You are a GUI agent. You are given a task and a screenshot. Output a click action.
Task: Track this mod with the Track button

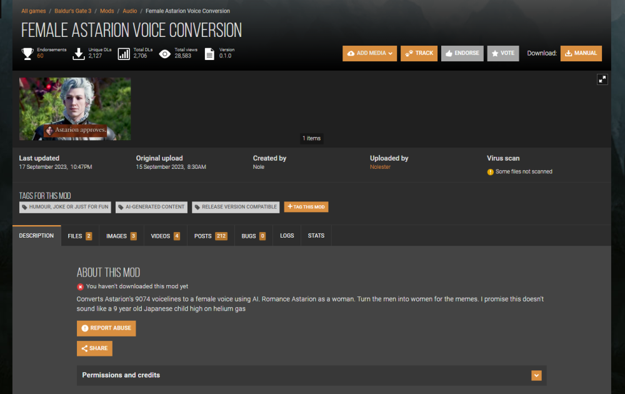419,53
